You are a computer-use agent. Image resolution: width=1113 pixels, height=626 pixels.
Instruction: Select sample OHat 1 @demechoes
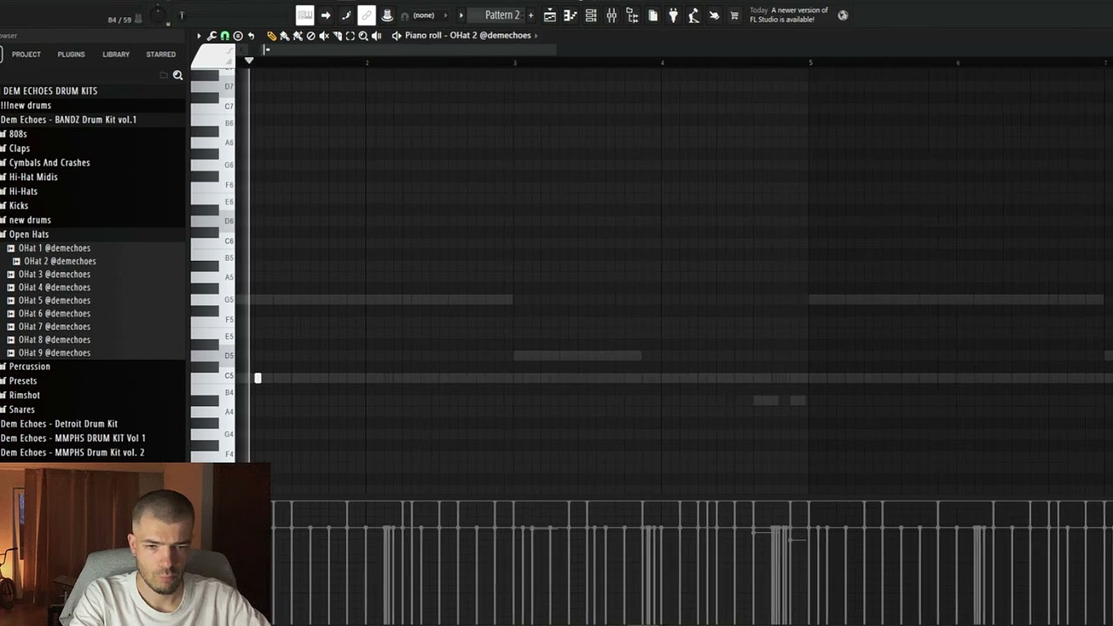(54, 248)
